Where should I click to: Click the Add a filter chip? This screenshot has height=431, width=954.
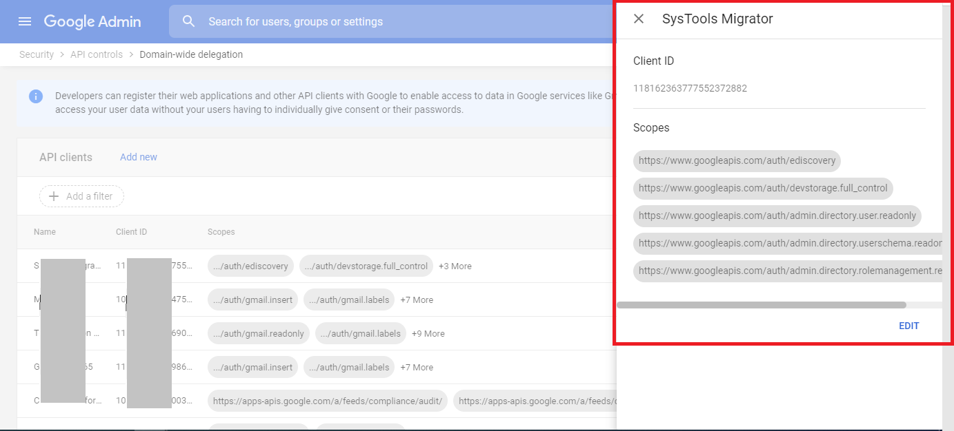click(81, 196)
